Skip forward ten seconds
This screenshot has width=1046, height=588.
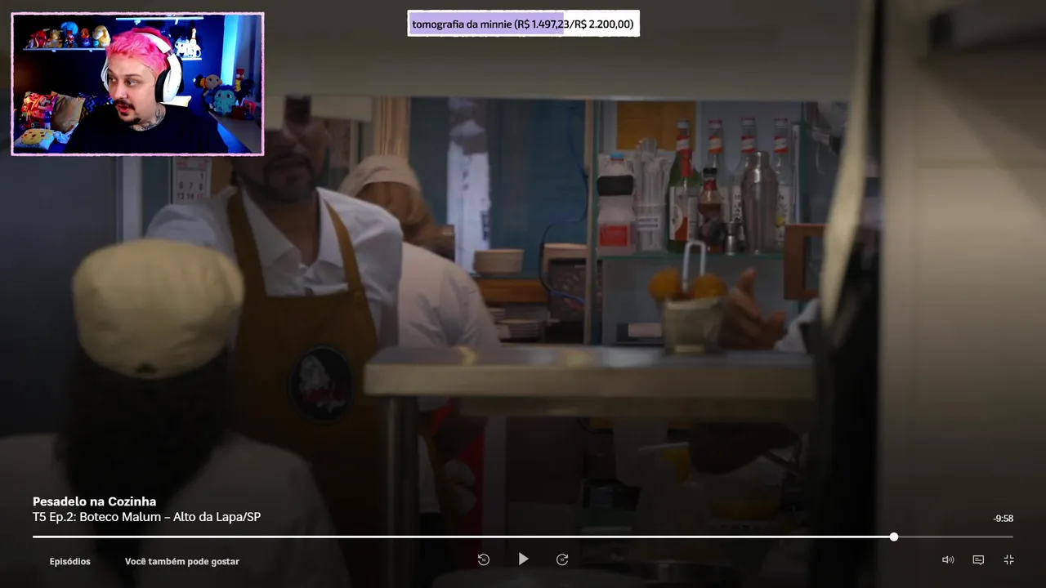(x=562, y=559)
